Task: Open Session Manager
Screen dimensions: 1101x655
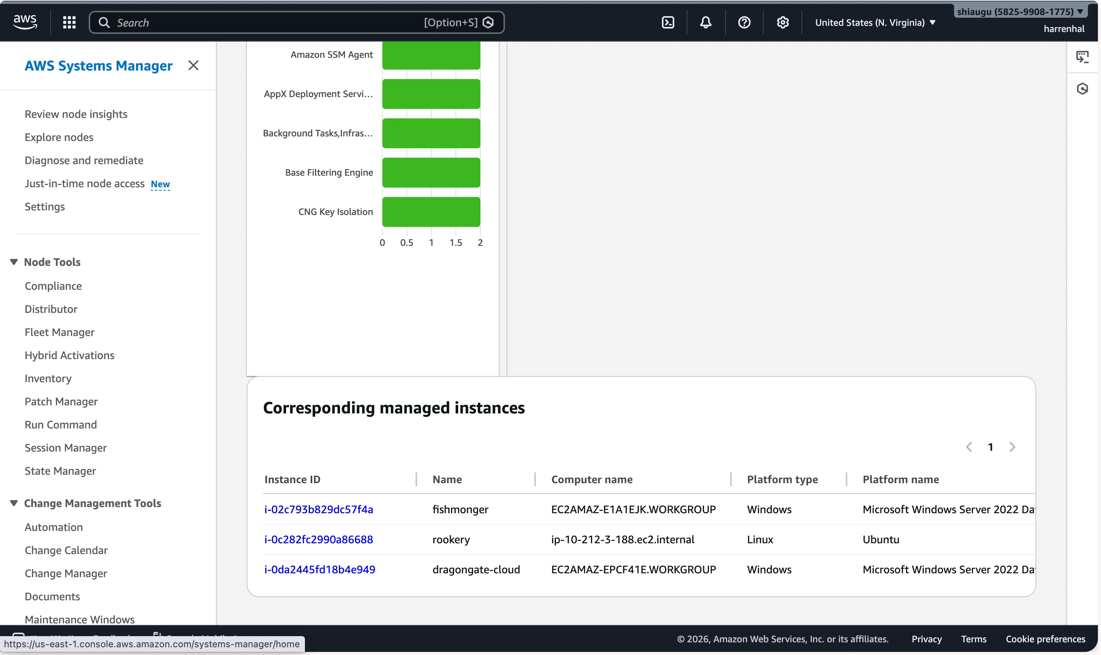Action: (66, 448)
